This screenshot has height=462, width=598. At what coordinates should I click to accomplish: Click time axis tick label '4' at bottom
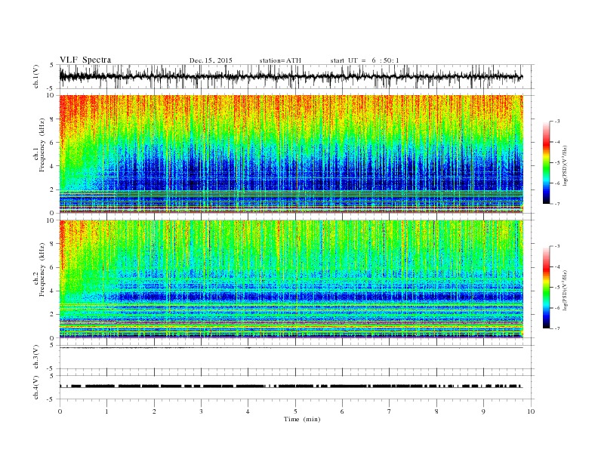pyautogui.click(x=248, y=411)
